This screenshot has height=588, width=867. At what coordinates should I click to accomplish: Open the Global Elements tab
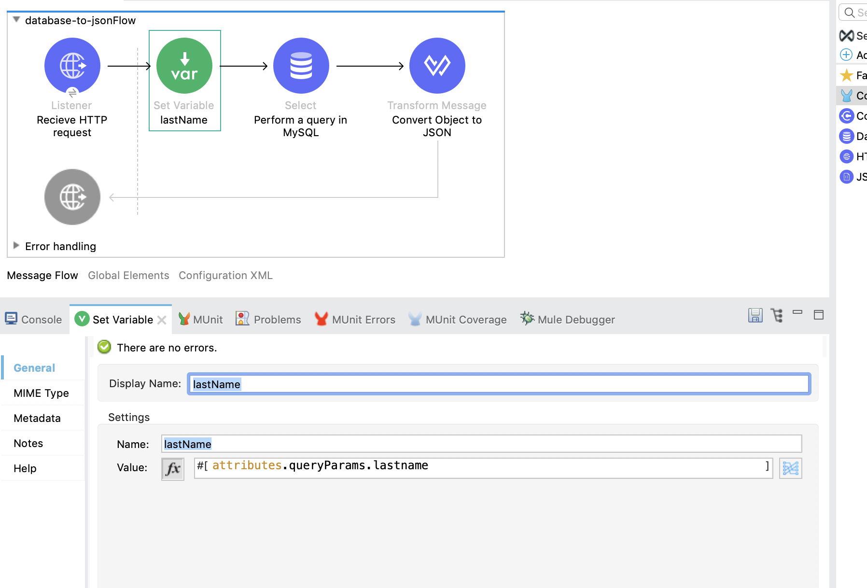click(x=128, y=275)
